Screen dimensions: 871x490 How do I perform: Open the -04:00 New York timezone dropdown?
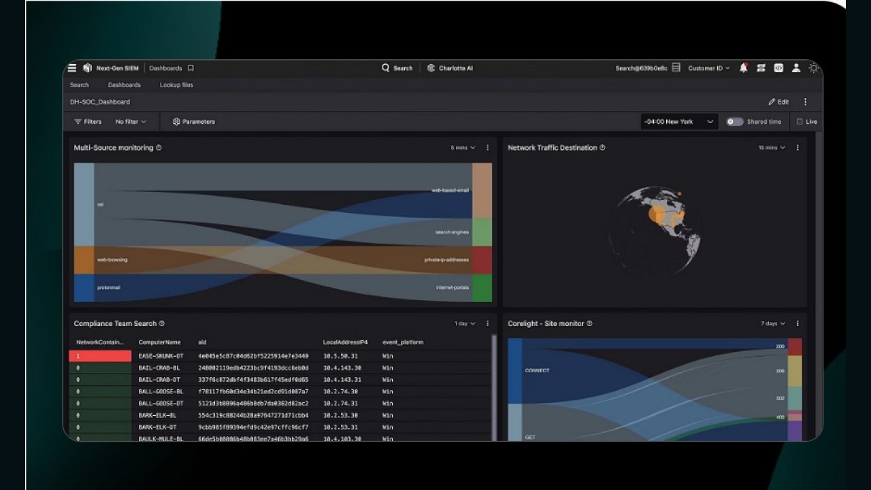pos(678,121)
